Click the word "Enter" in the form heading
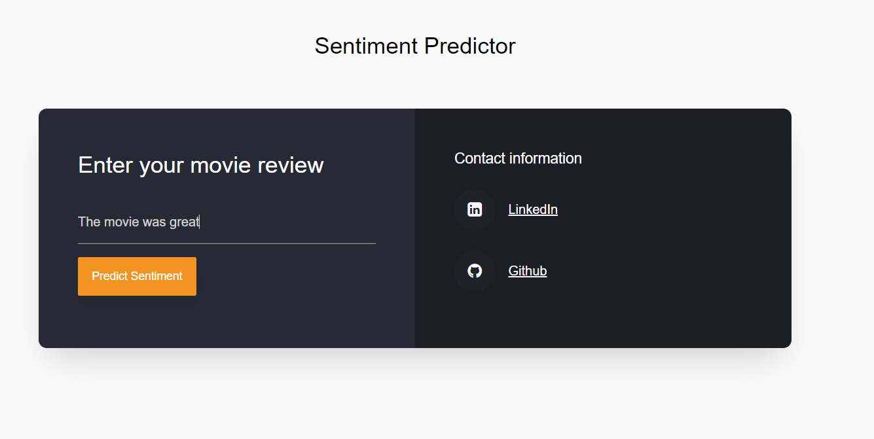Viewport: 874px width, 439px height. tap(105, 165)
